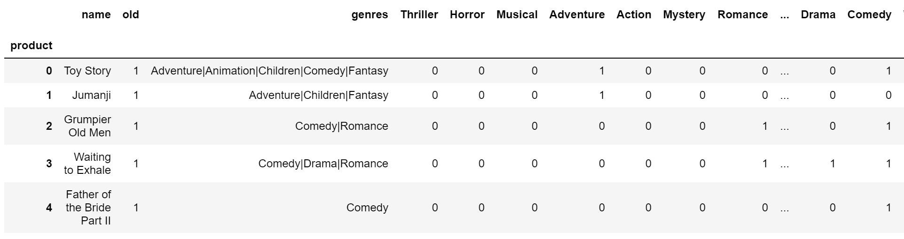The width and height of the screenshot is (904, 239).
Task: Select the Adventure|Children|Fantasy genres cell
Action: 319,95
